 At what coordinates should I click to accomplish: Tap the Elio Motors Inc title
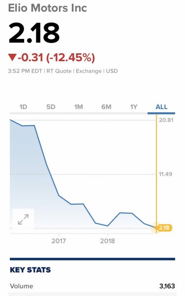[x=47, y=8]
